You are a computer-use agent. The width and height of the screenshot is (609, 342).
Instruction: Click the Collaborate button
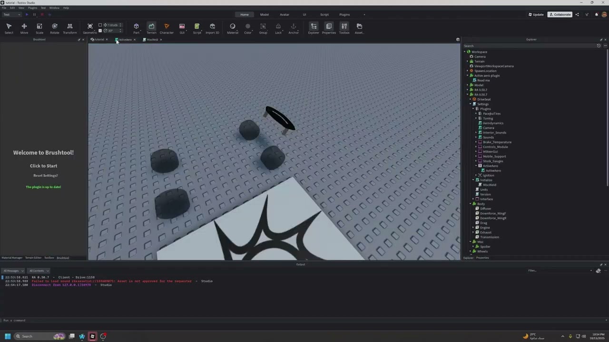click(x=560, y=15)
